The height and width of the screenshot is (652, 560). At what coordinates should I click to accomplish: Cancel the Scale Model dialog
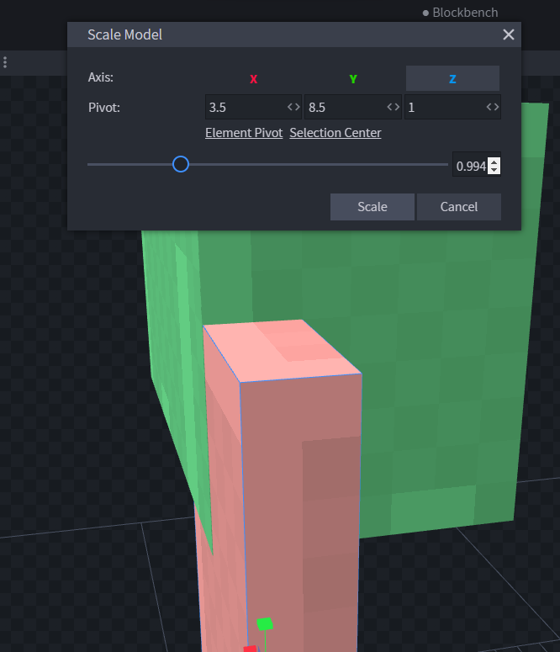tap(459, 207)
